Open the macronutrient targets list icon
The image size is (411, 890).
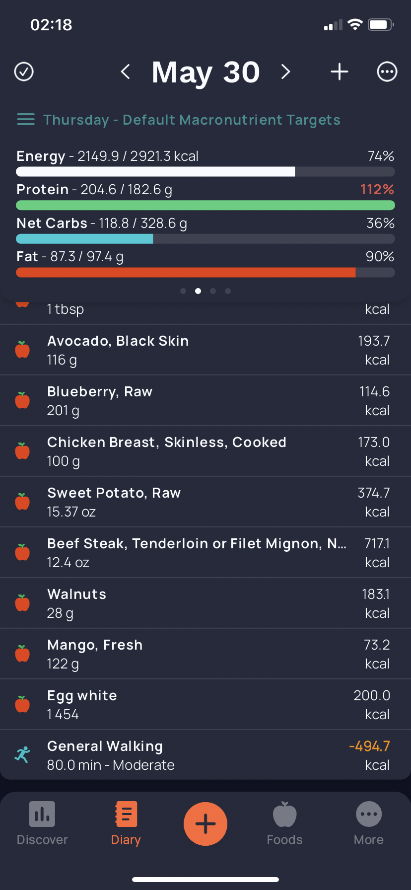[26, 120]
